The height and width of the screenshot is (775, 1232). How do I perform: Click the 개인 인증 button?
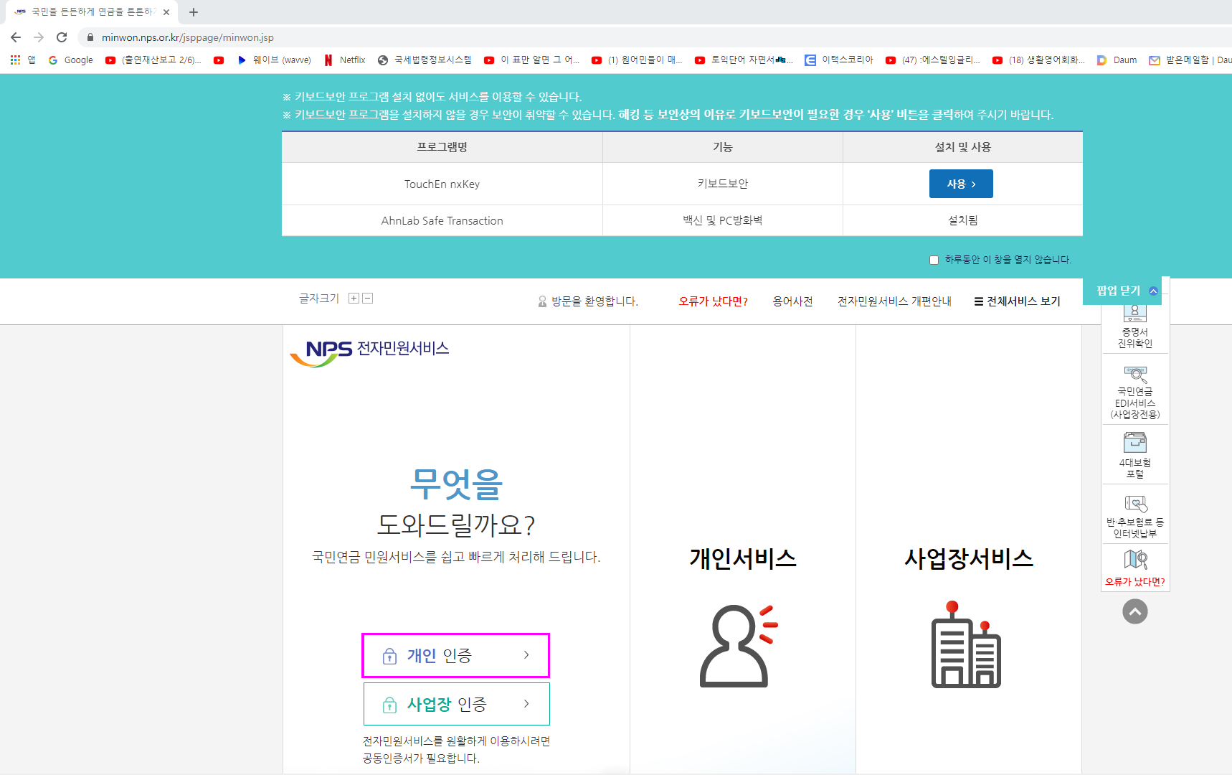456,655
